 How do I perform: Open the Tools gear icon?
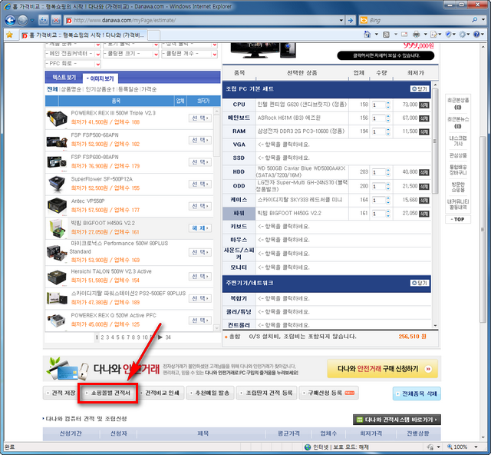[462, 35]
